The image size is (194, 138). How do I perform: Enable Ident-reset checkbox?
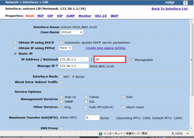point(123,107)
